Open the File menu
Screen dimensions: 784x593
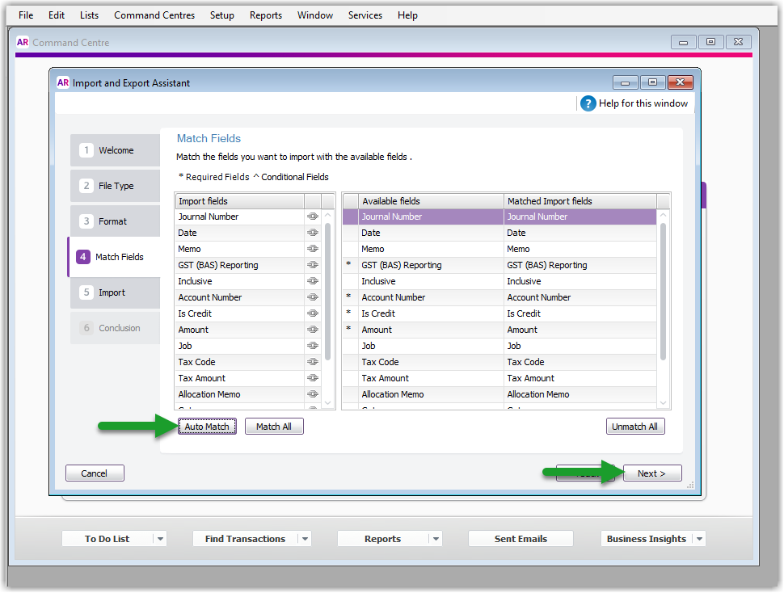[26, 15]
